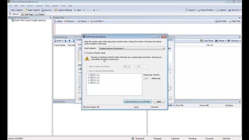Screen dimensions: 249x140
Task: Expand the 802.11b tree node
Action: tap(89, 75)
